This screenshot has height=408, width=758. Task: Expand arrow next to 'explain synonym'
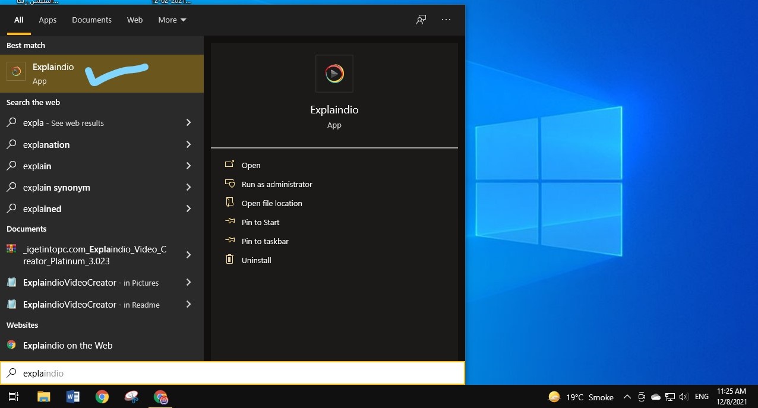click(x=188, y=187)
